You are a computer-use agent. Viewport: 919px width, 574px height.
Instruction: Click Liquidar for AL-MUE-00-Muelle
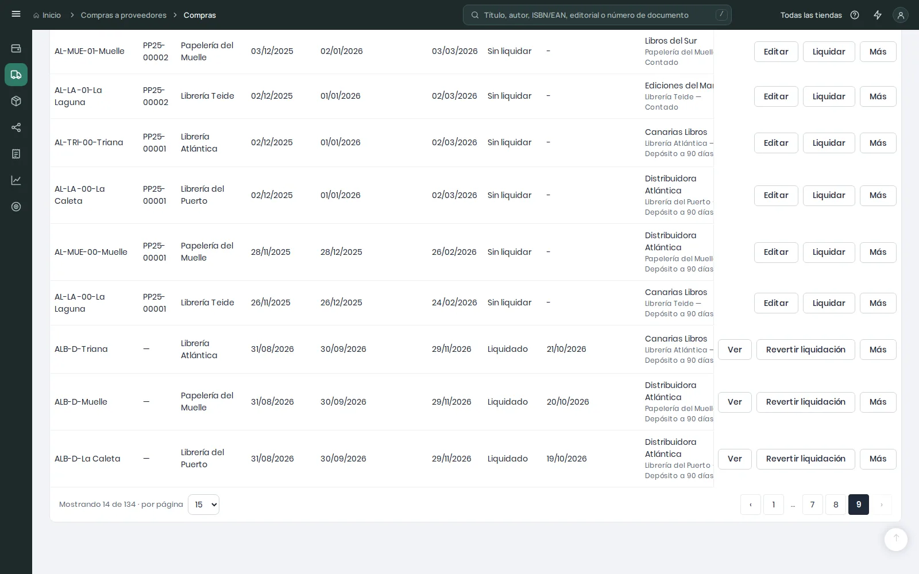tap(829, 252)
